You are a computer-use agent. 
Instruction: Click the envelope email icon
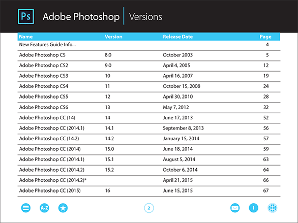[x=235, y=208]
